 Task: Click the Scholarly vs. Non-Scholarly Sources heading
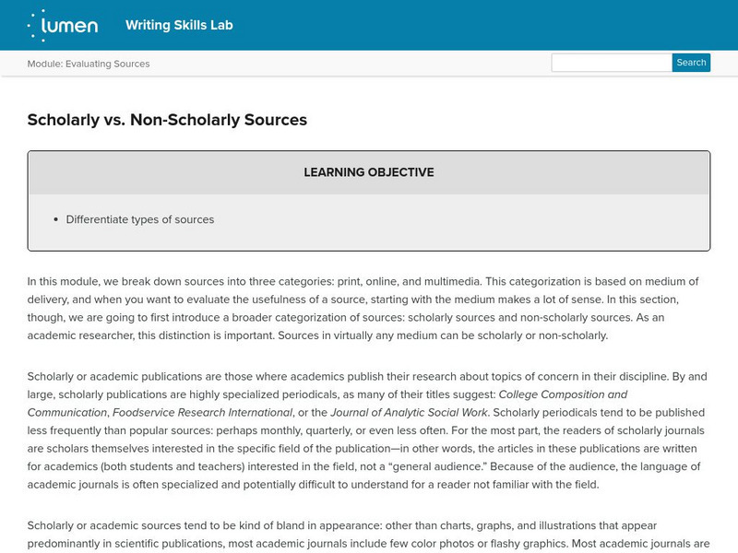click(167, 119)
